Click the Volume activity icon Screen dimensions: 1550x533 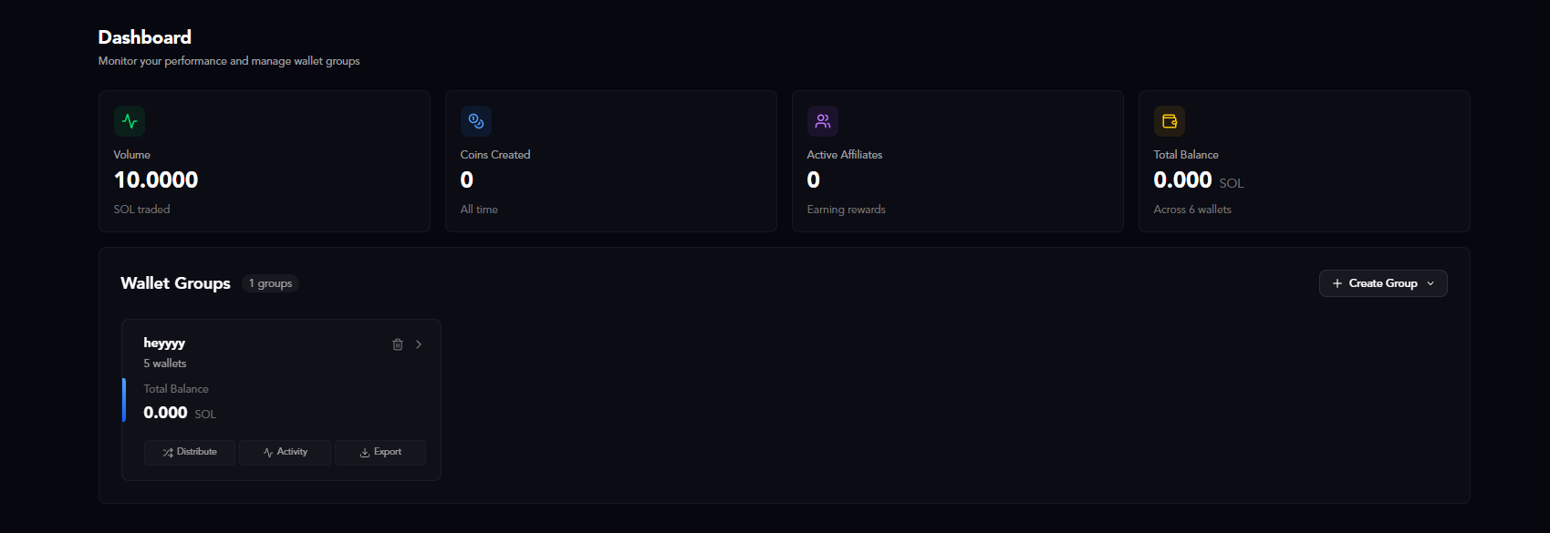(x=129, y=120)
